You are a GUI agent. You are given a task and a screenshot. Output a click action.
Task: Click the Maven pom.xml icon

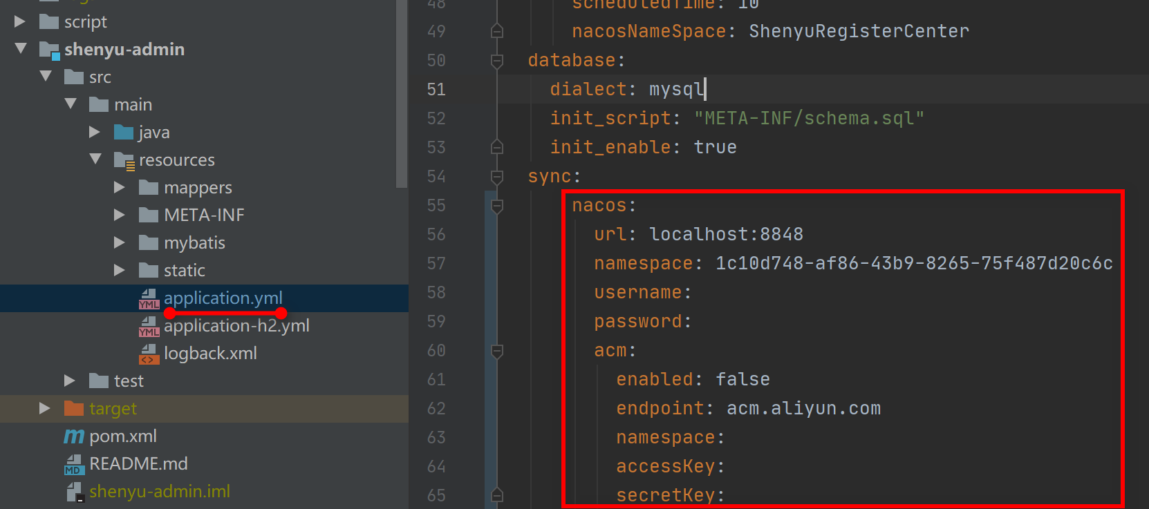[74, 436]
